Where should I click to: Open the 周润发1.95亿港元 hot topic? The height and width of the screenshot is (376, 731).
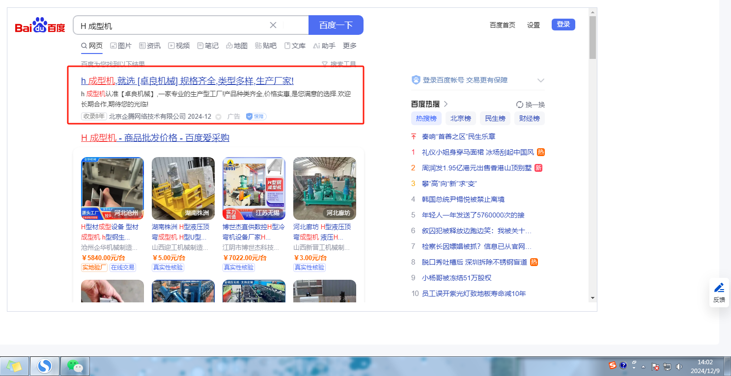point(477,168)
